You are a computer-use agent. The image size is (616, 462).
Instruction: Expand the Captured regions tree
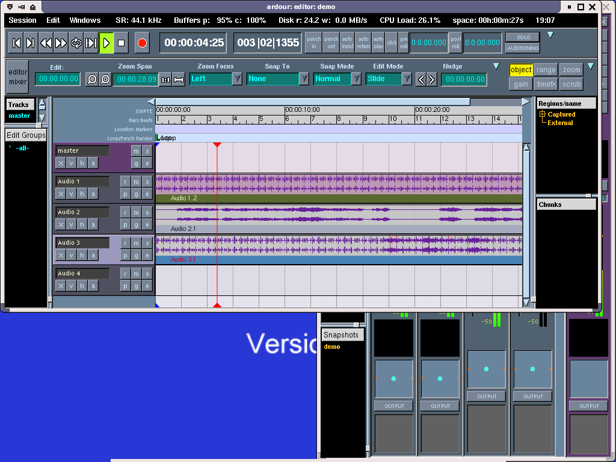(542, 114)
